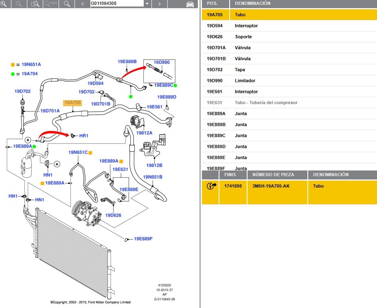The image size is (377, 308).
Task: Select the zoom-to-area tool
Action: [35, 4]
